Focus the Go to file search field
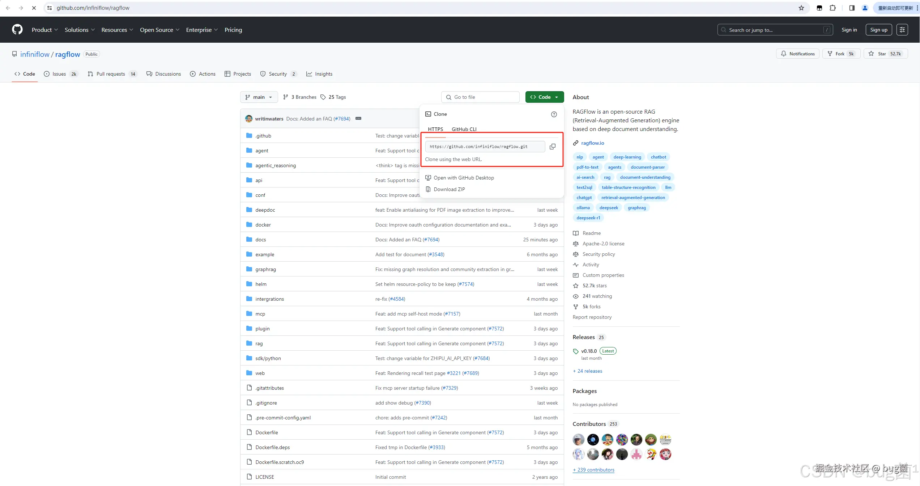The width and height of the screenshot is (920, 486). point(480,97)
